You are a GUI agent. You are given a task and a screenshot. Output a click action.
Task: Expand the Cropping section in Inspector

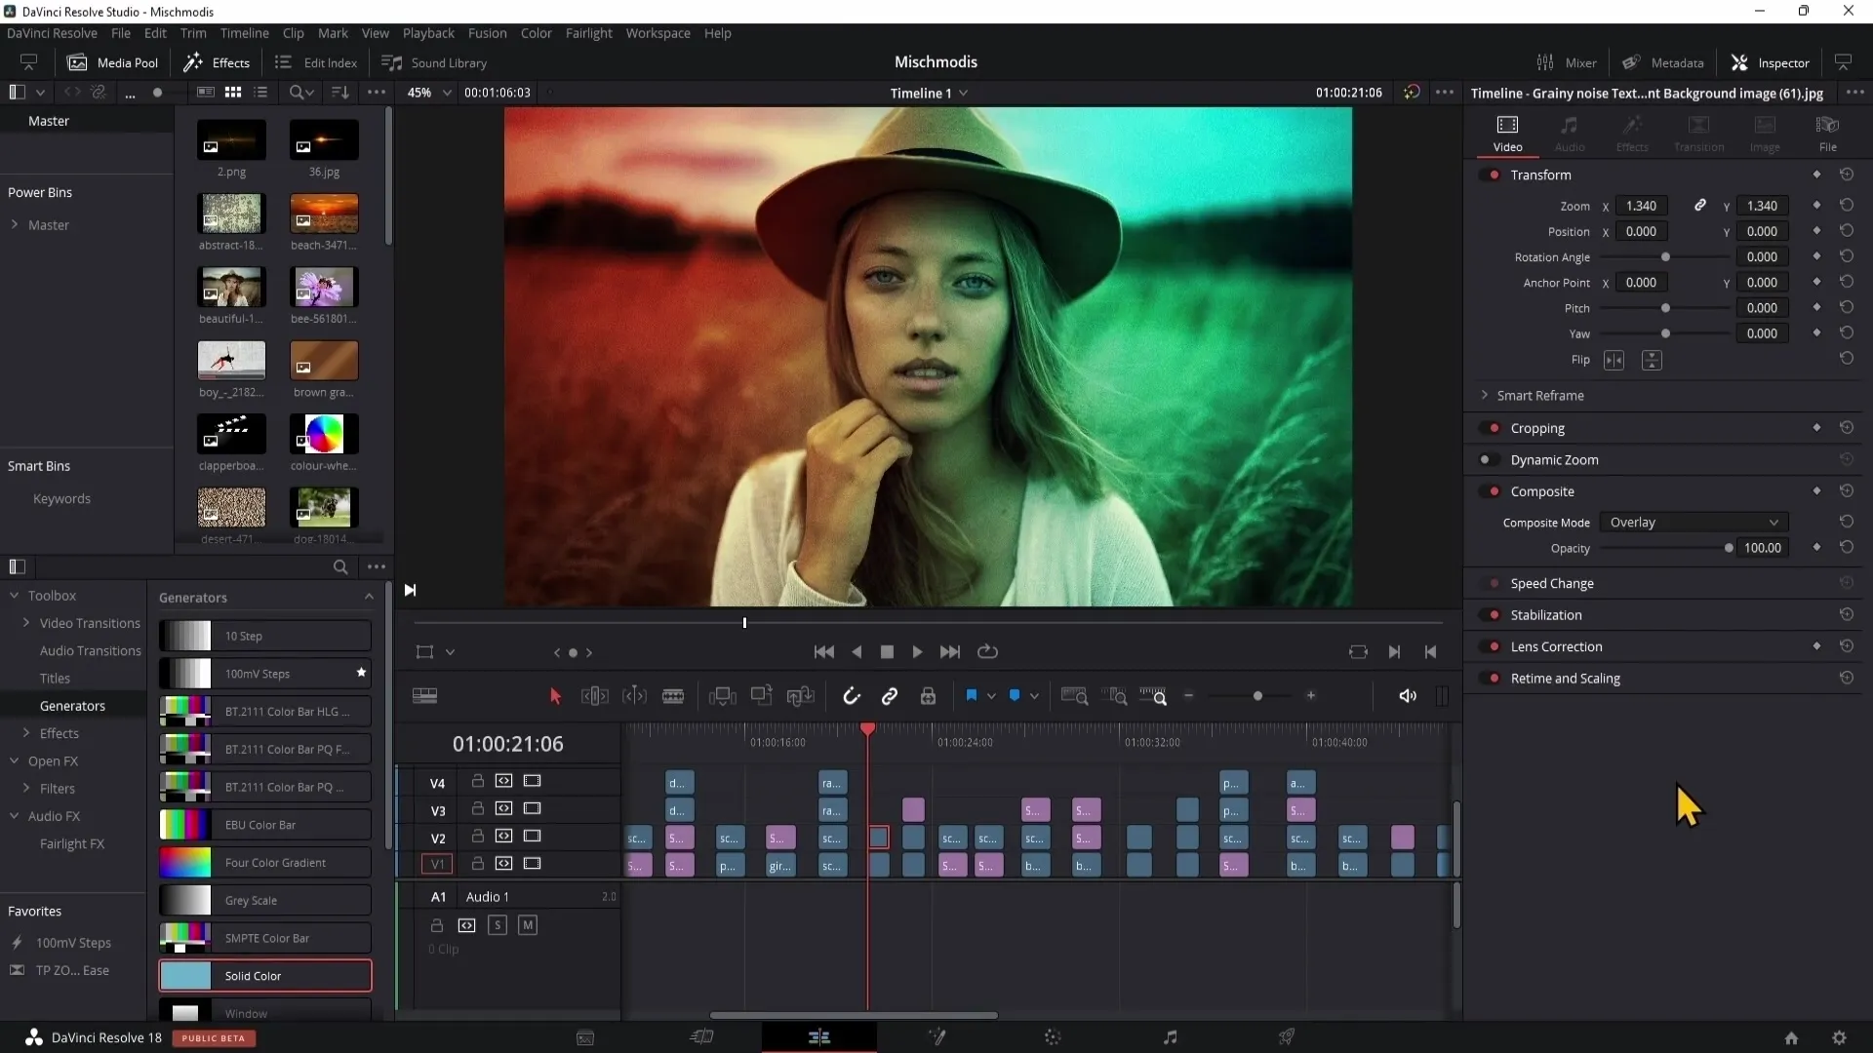coord(1537,427)
